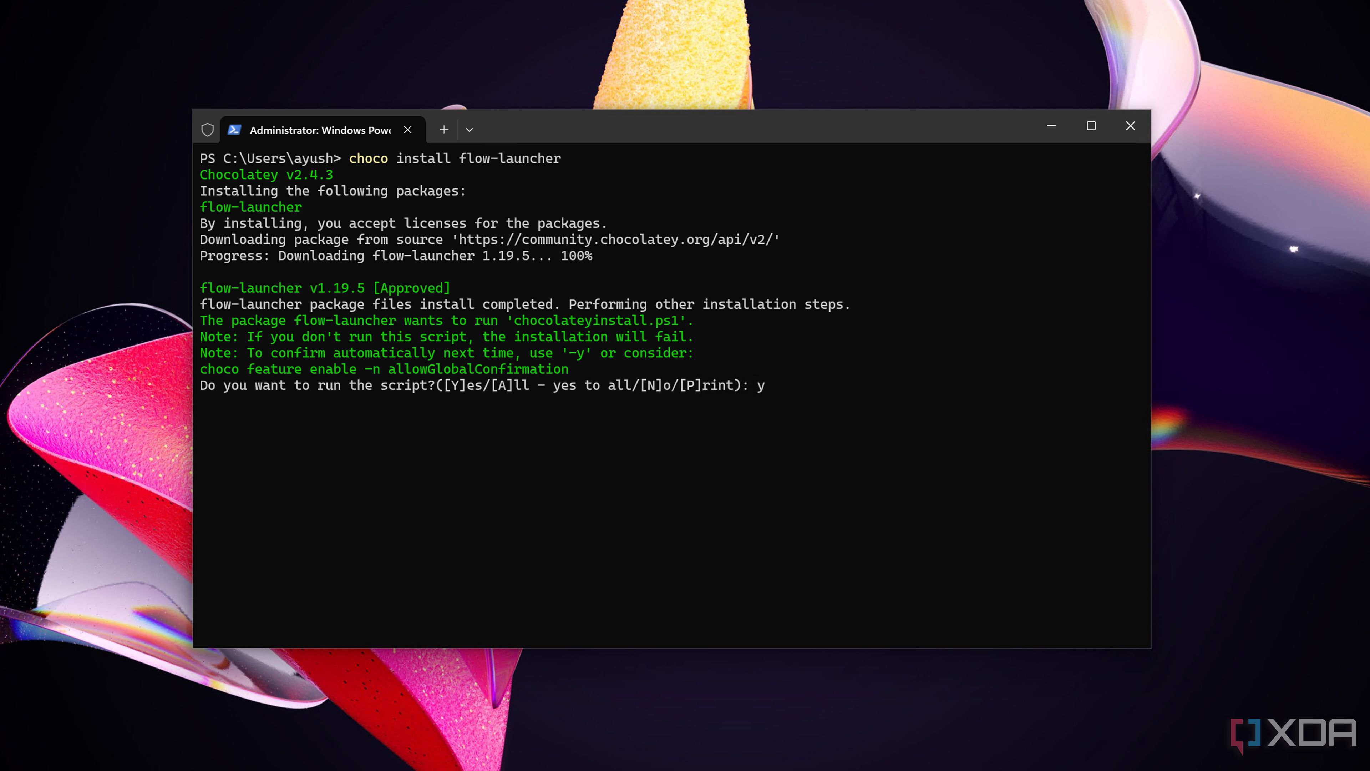Minimize the Terminal window
The height and width of the screenshot is (771, 1370).
point(1051,126)
